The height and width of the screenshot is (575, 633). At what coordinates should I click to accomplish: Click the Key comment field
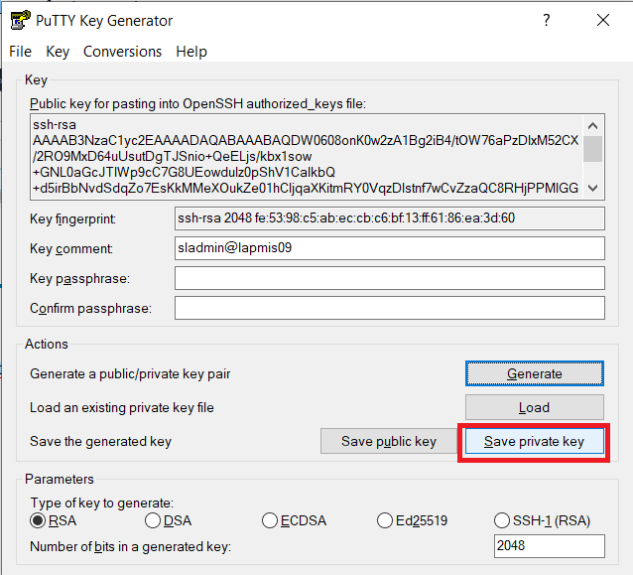pyautogui.click(x=390, y=248)
